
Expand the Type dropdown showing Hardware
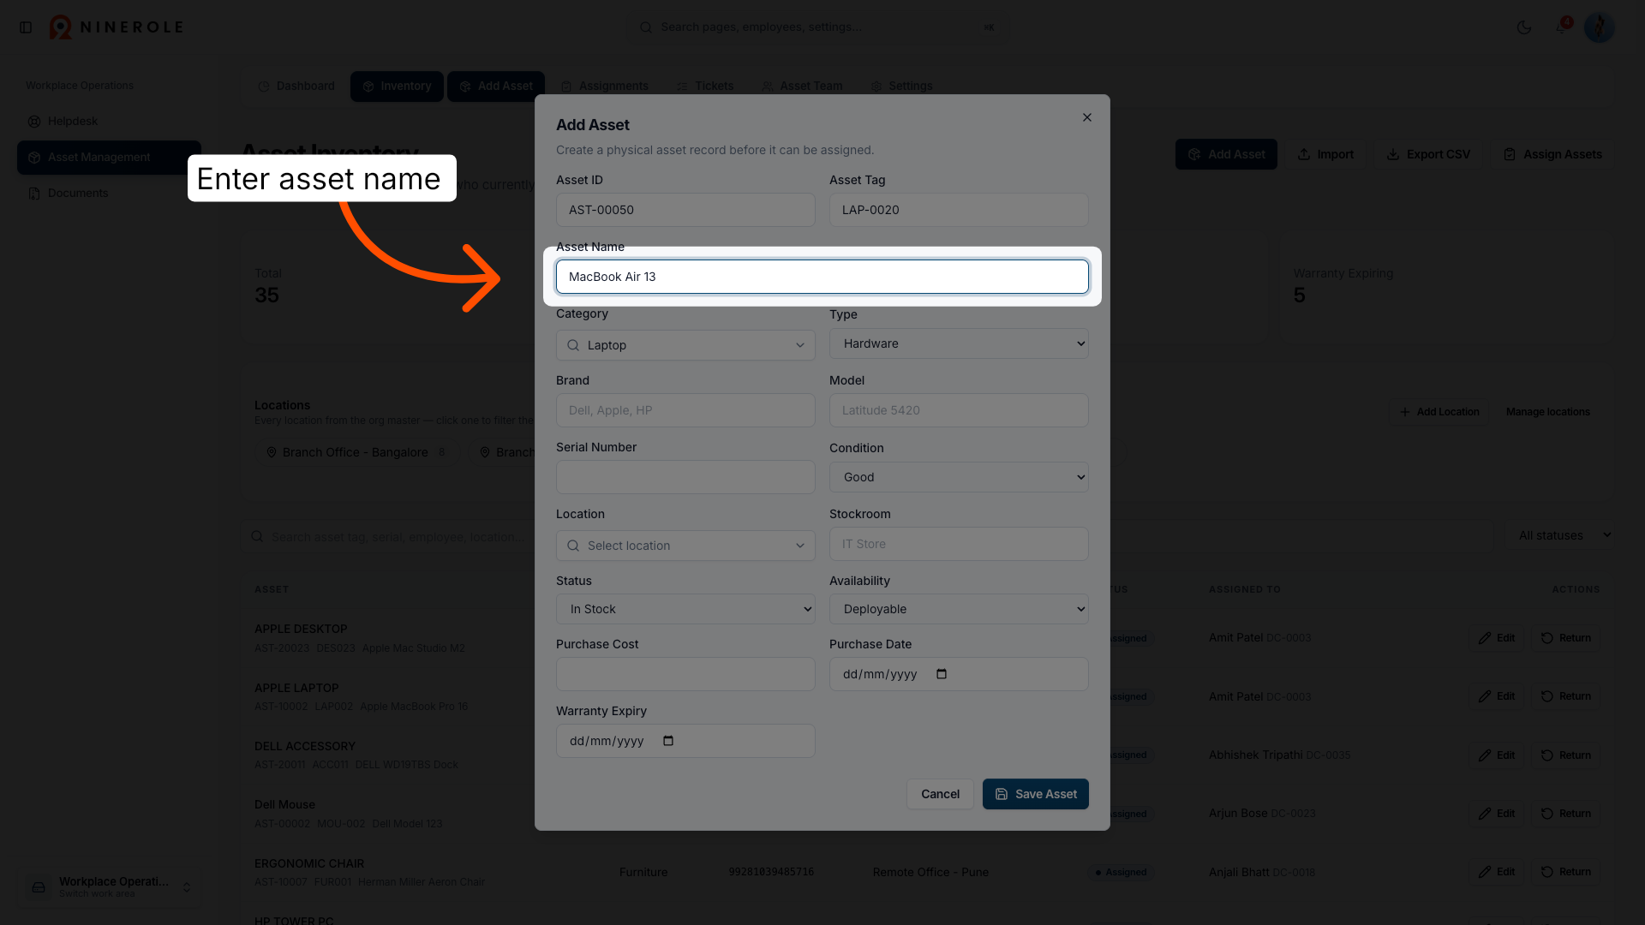tap(959, 343)
